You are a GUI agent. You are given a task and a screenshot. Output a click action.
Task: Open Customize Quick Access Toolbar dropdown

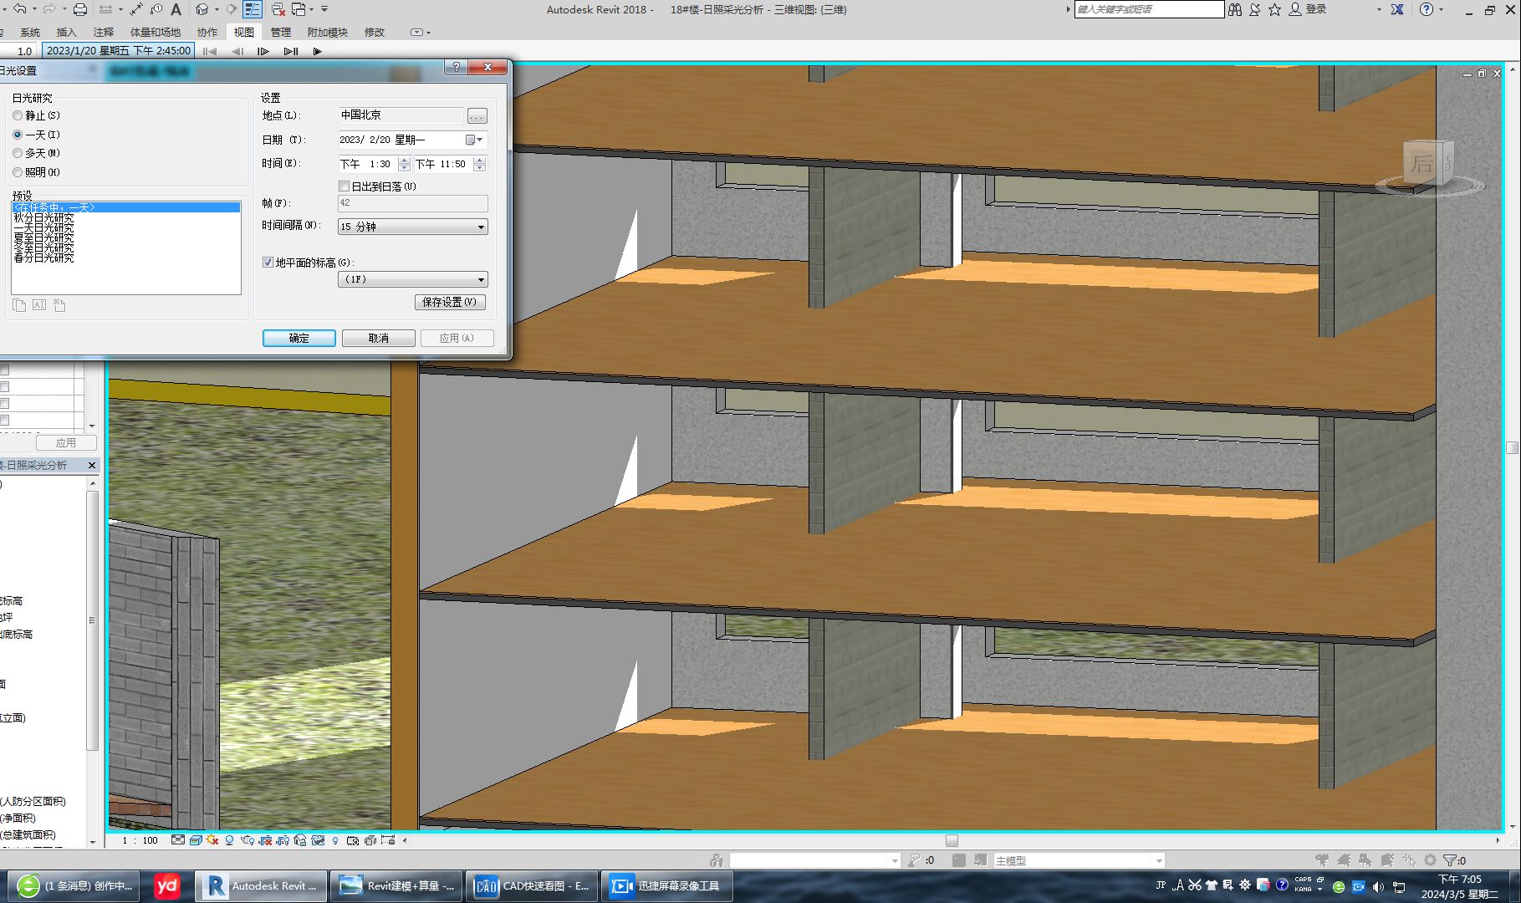click(x=324, y=9)
